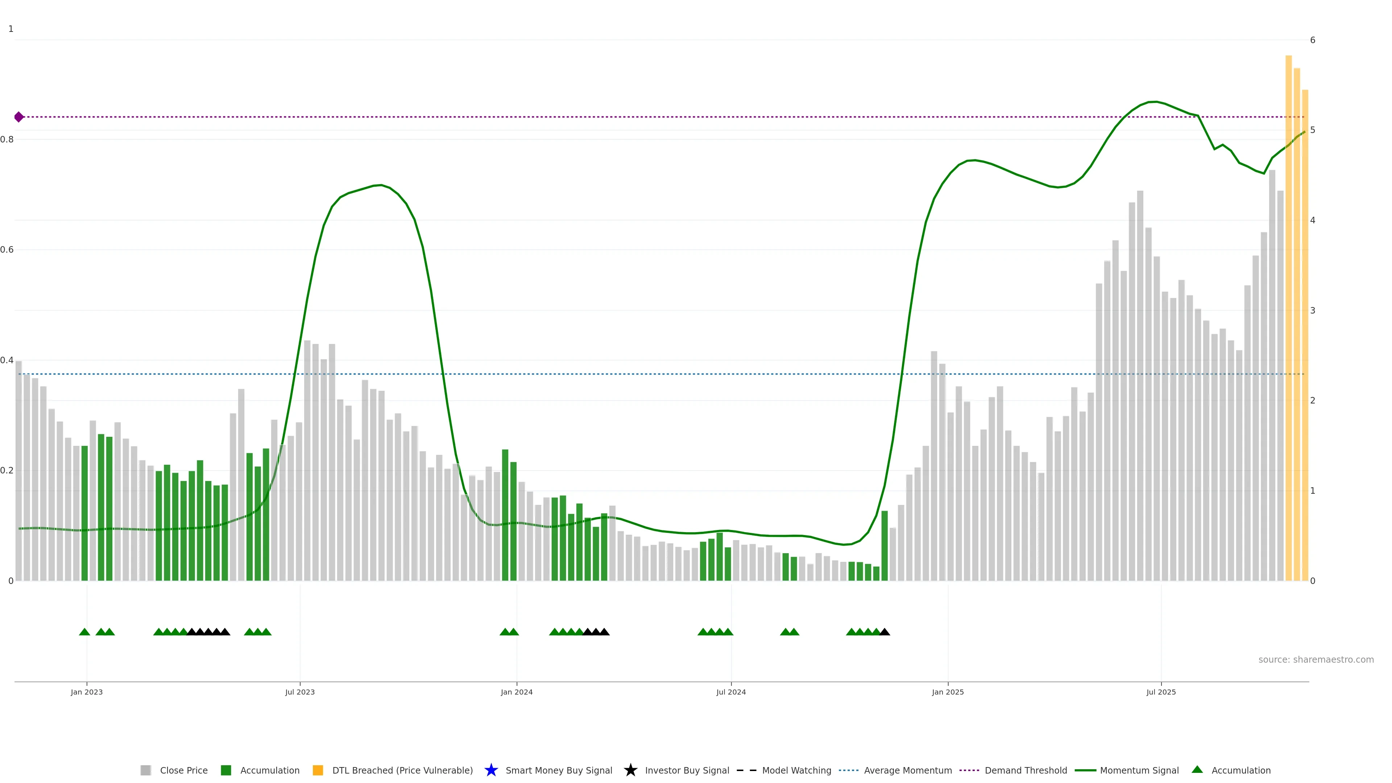The height and width of the screenshot is (783, 1392).
Task: Toggle the Close Price legend label
Action: coord(184,770)
